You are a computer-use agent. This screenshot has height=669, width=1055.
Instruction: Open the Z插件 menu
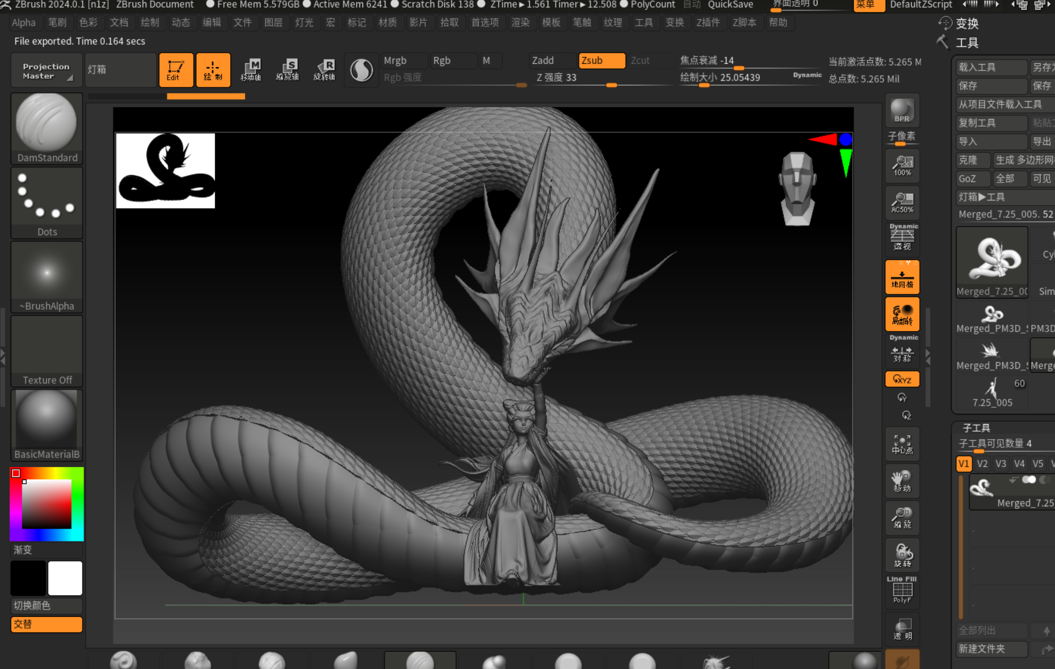point(708,22)
